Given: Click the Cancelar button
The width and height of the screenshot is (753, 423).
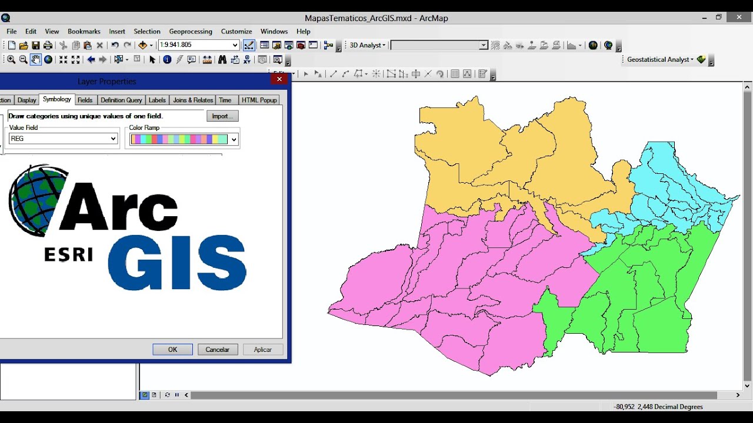Looking at the screenshot, I should pyautogui.click(x=218, y=350).
